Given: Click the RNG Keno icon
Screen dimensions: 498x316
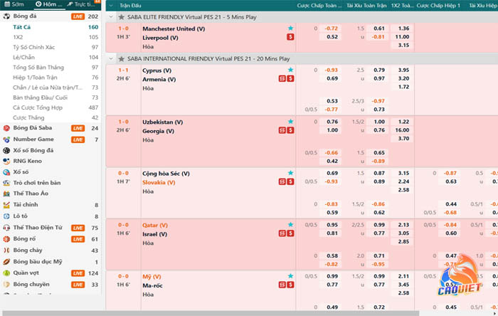Looking at the screenshot, I should (6, 162).
